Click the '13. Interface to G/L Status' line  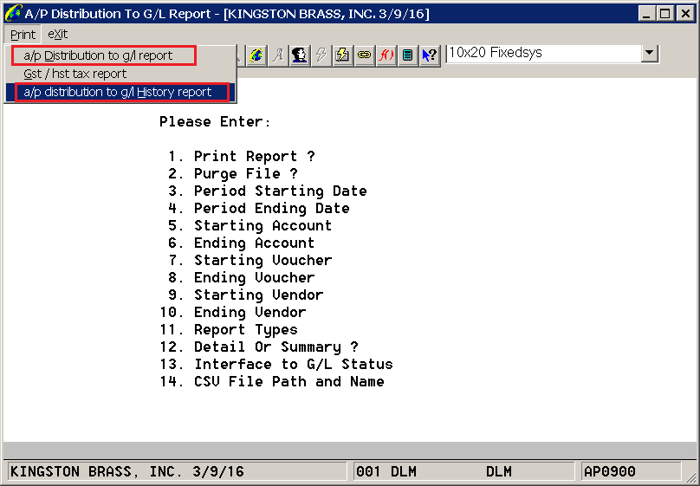tap(276, 365)
